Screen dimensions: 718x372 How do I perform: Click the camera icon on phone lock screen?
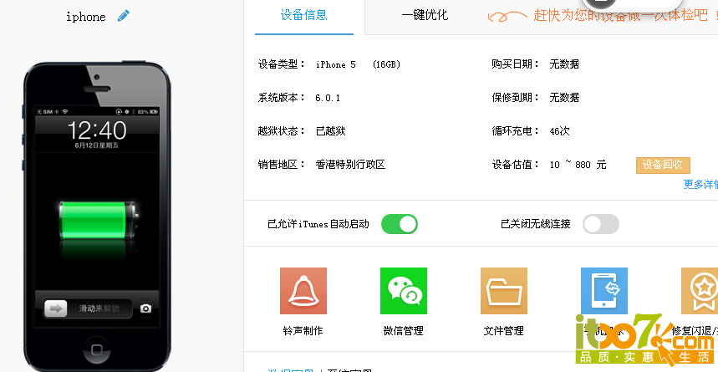[x=145, y=308]
